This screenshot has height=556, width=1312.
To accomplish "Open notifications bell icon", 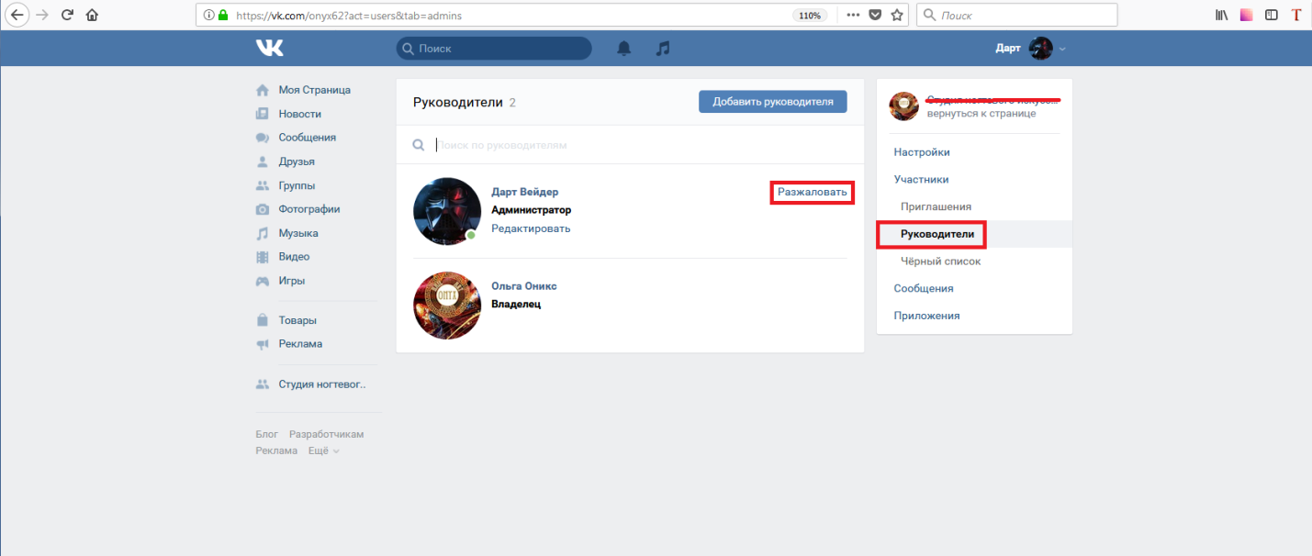I will (x=624, y=49).
